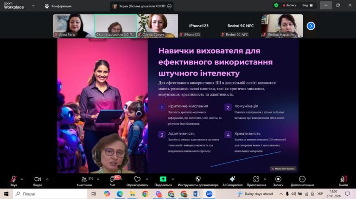Show next participants with blue arrow
Viewport: 356px width, 199px height.
point(311,26)
